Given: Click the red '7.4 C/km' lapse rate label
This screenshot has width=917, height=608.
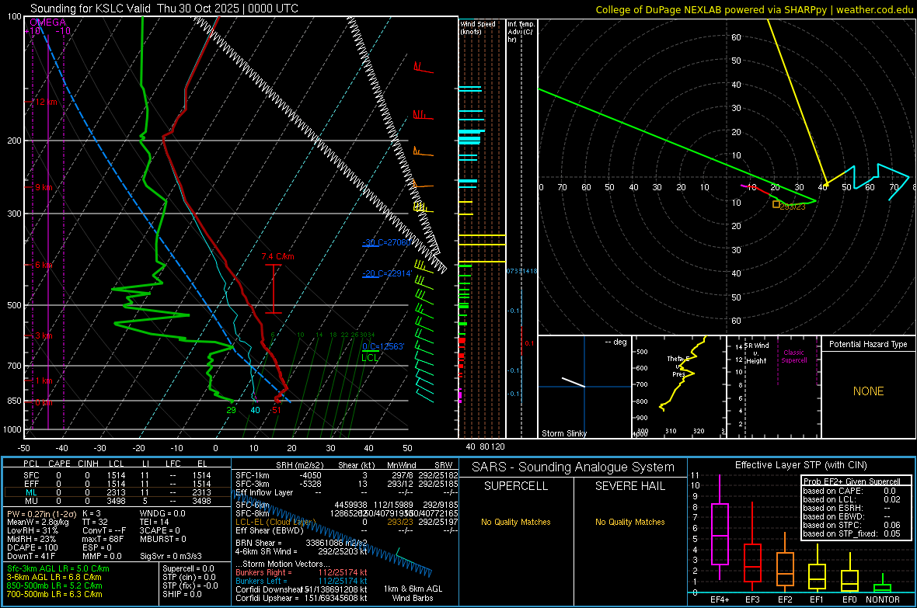Looking at the screenshot, I should pos(277,256).
